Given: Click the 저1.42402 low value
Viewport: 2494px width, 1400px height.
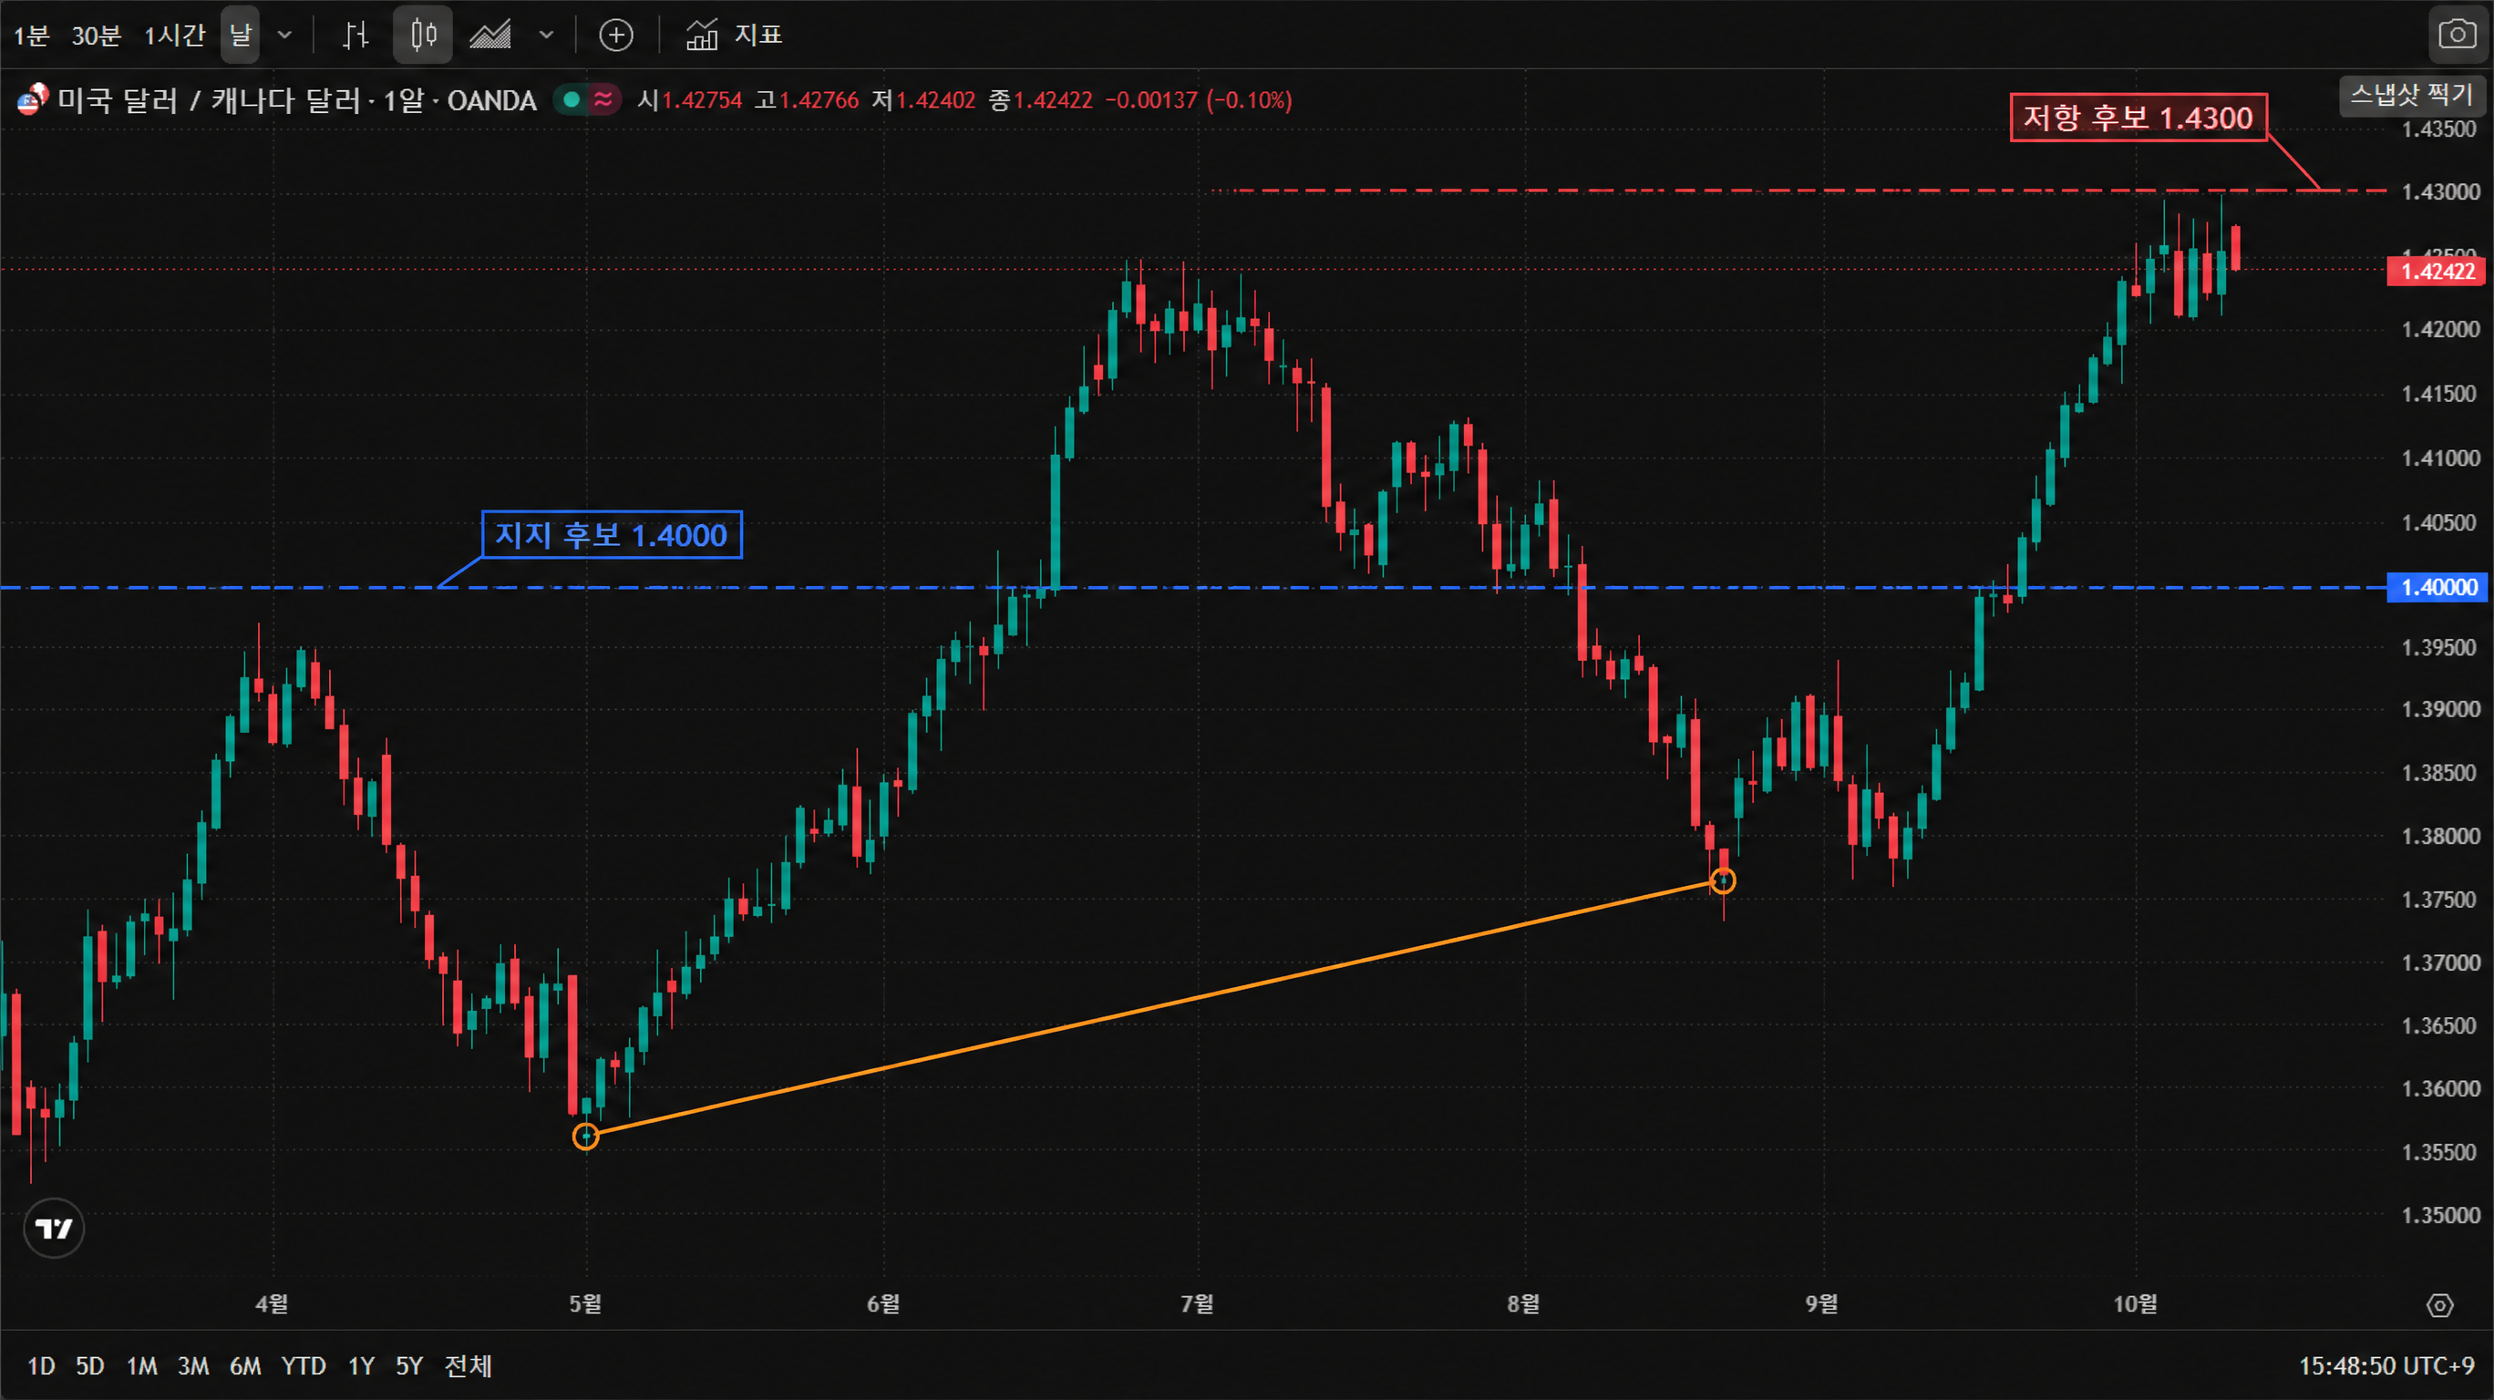Looking at the screenshot, I should (x=923, y=99).
